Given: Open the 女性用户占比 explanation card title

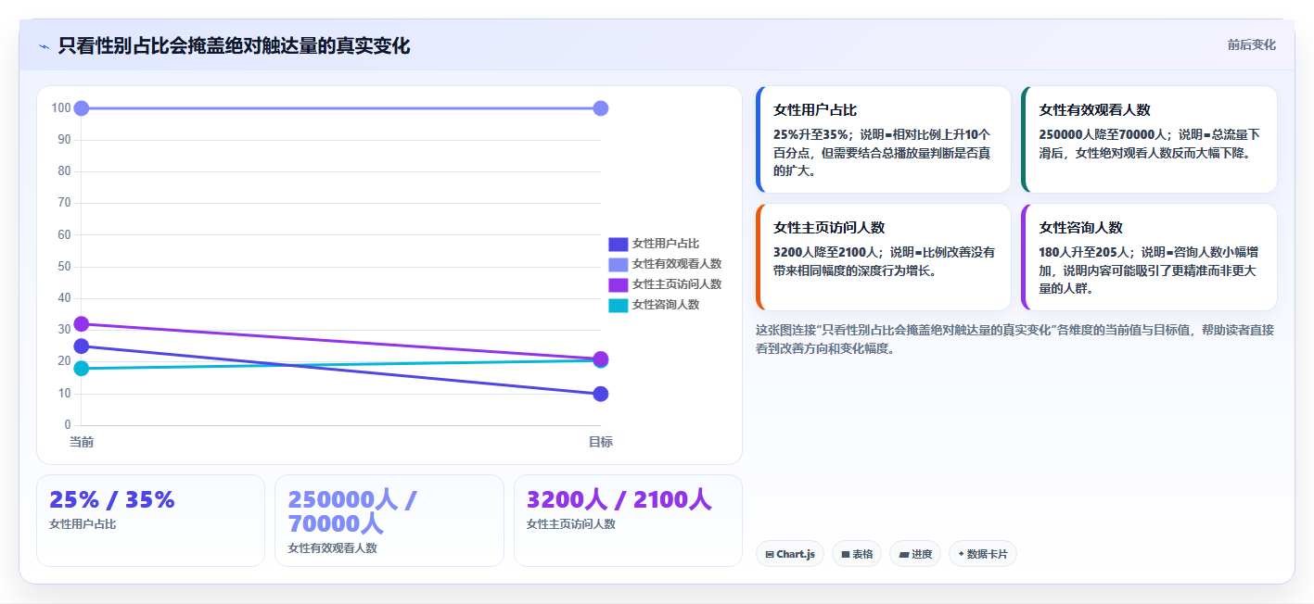Looking at the screenshot, I should (815, 109).
